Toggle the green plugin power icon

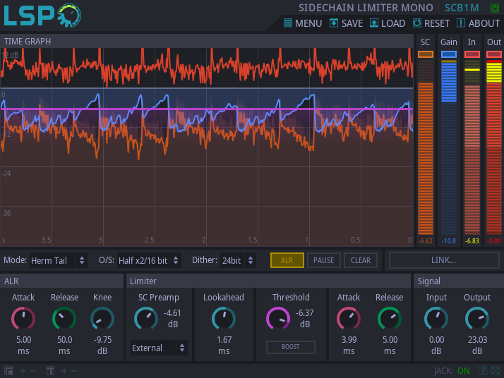coord(494,8)
